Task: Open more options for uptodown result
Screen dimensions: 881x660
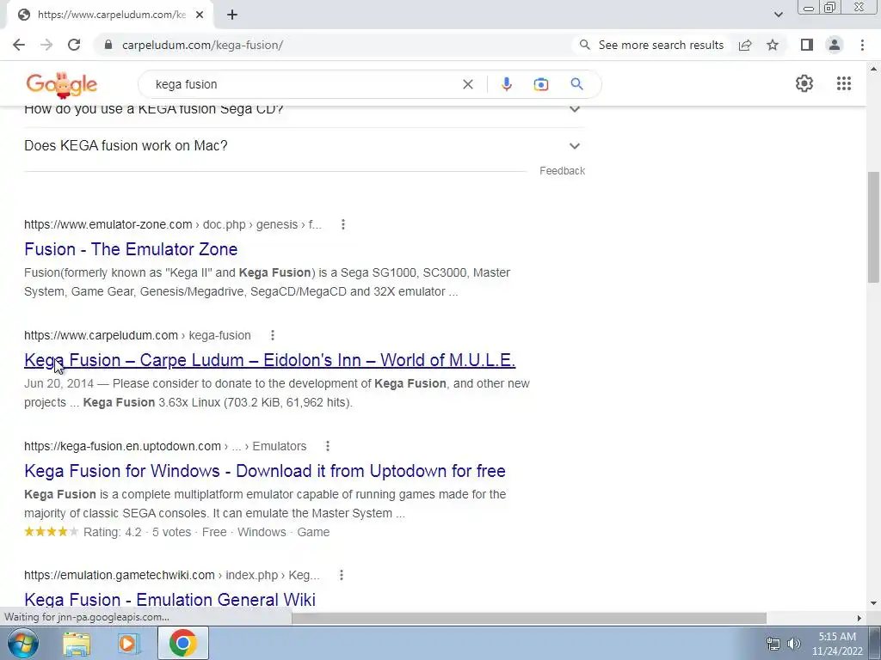Action: (328, 446)
